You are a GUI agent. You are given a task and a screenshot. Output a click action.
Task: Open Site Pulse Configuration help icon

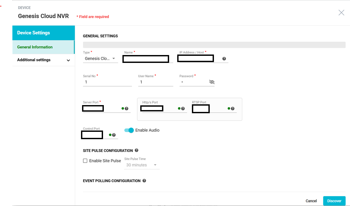137,150
